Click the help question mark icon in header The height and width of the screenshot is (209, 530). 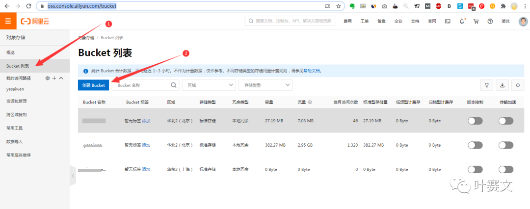[x=490, y=21]
